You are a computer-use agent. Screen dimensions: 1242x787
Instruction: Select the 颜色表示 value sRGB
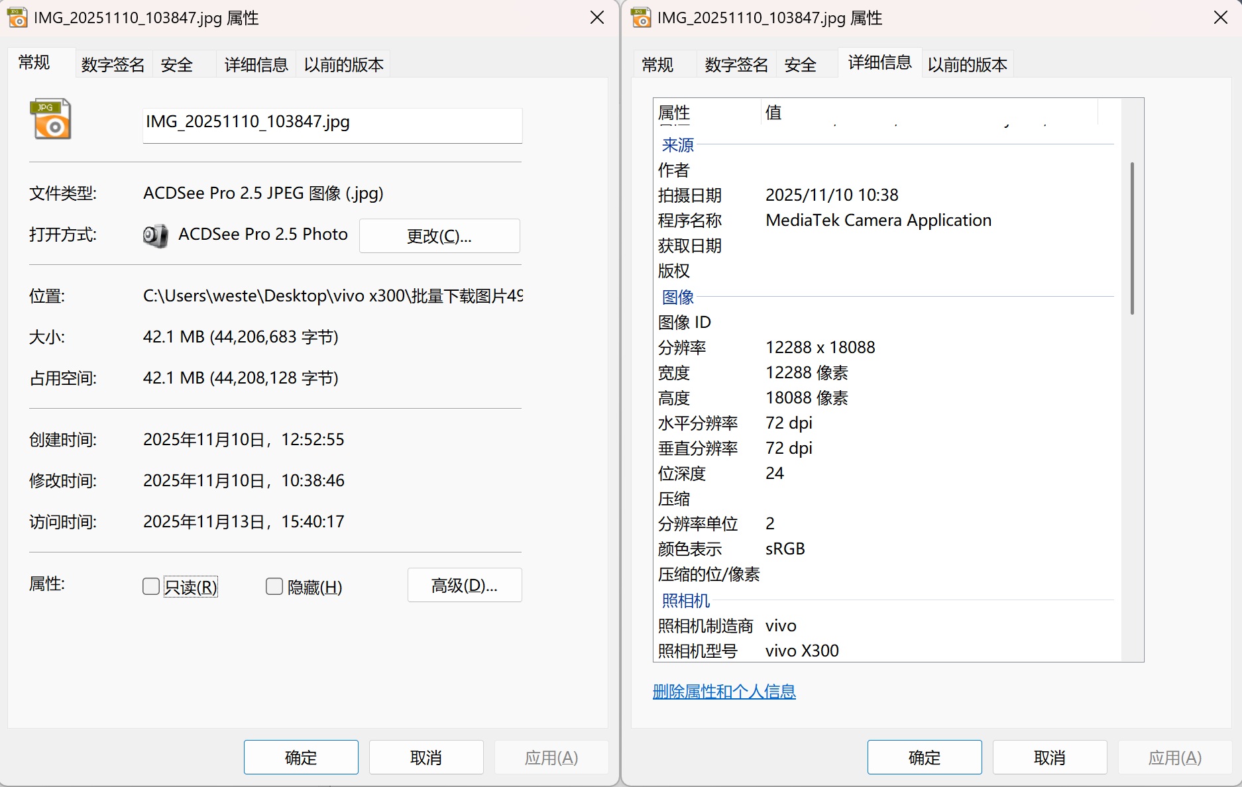click(785, 549)
